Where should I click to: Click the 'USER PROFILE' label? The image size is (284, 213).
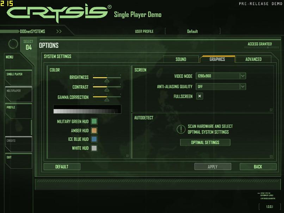point(144,31)
